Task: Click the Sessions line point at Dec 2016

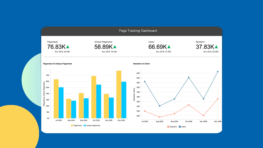Action: coord(218,99)
